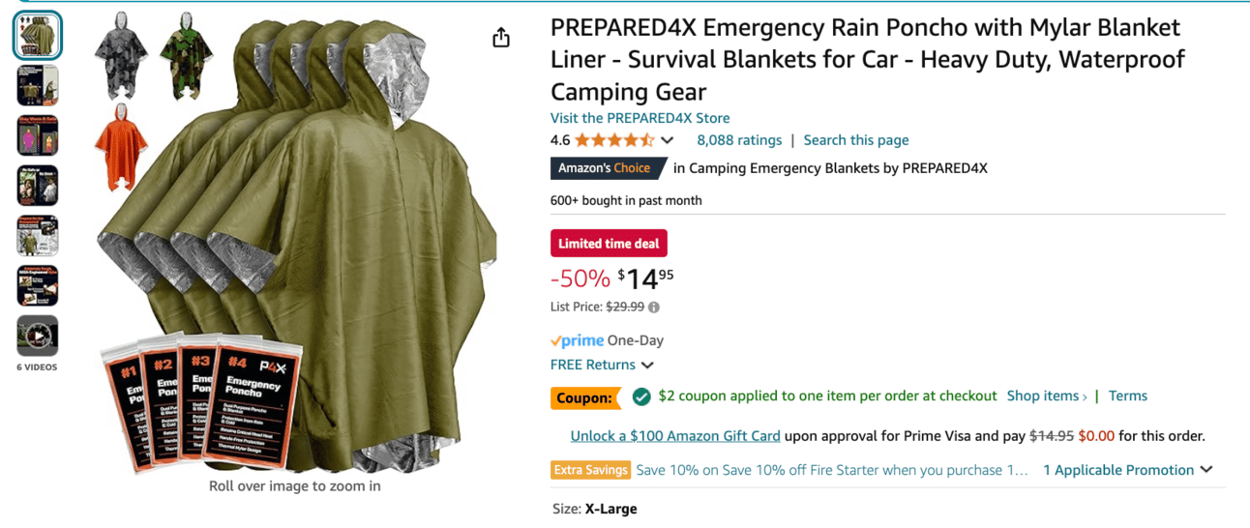
Task: Select the first green poncho thumbnail
Action: pyautogui.click(x=38, y=36)
